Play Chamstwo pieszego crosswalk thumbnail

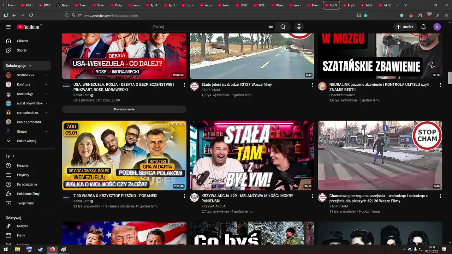(x=380, y=156)
